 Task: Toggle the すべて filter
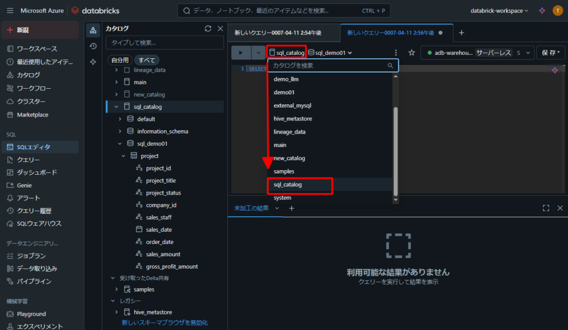(x=146, y=60)
